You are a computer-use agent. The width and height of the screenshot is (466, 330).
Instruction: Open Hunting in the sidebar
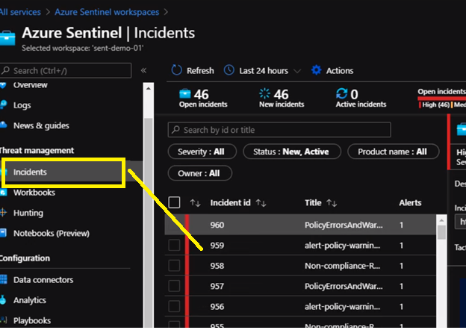[x=28, y=213]
